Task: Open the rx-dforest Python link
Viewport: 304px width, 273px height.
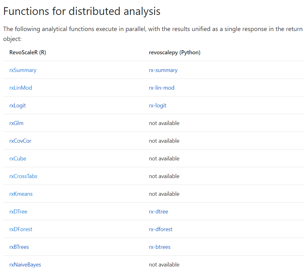Action: point(161,229)
